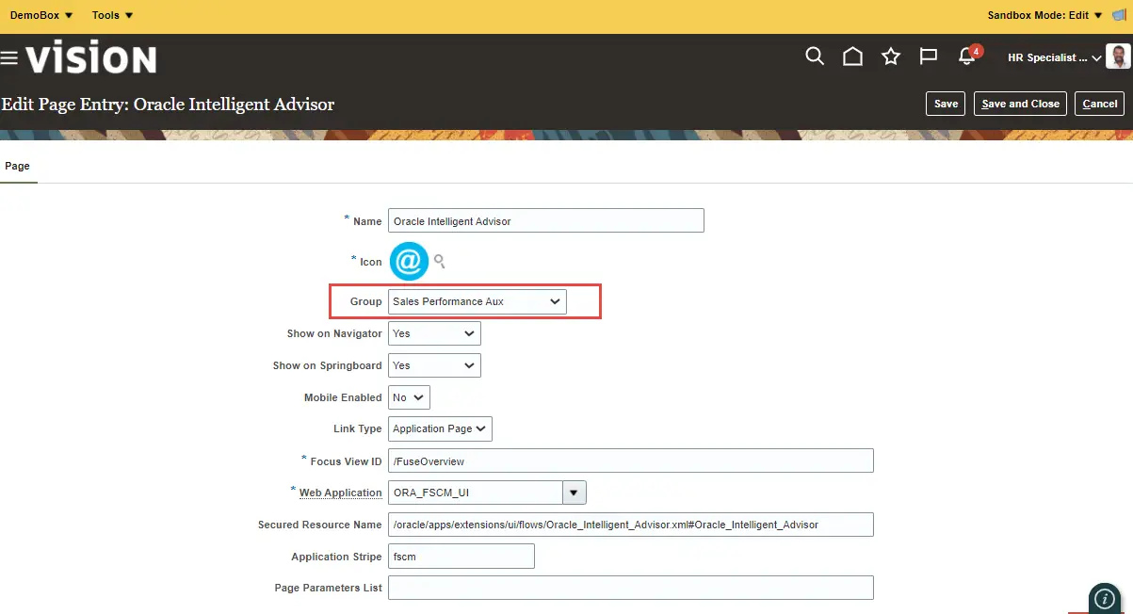Open the hamburger navigator menu
1133x614 pixels.
point(9,58)
